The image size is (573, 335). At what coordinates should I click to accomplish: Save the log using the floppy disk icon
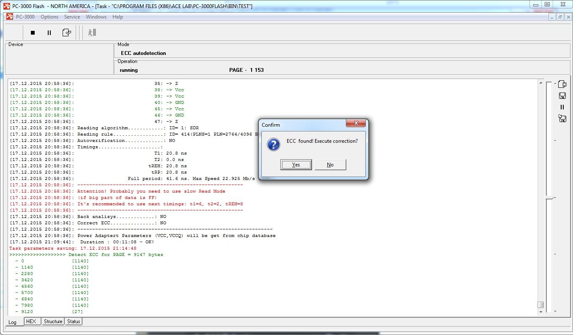tap(562, 96)
